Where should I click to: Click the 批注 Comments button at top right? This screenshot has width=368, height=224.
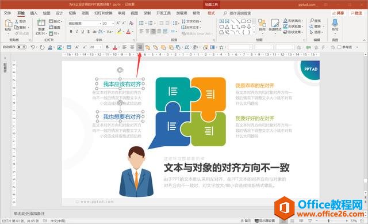356,13
